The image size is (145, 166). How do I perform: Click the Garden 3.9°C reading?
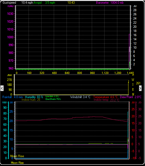(52, 96)
